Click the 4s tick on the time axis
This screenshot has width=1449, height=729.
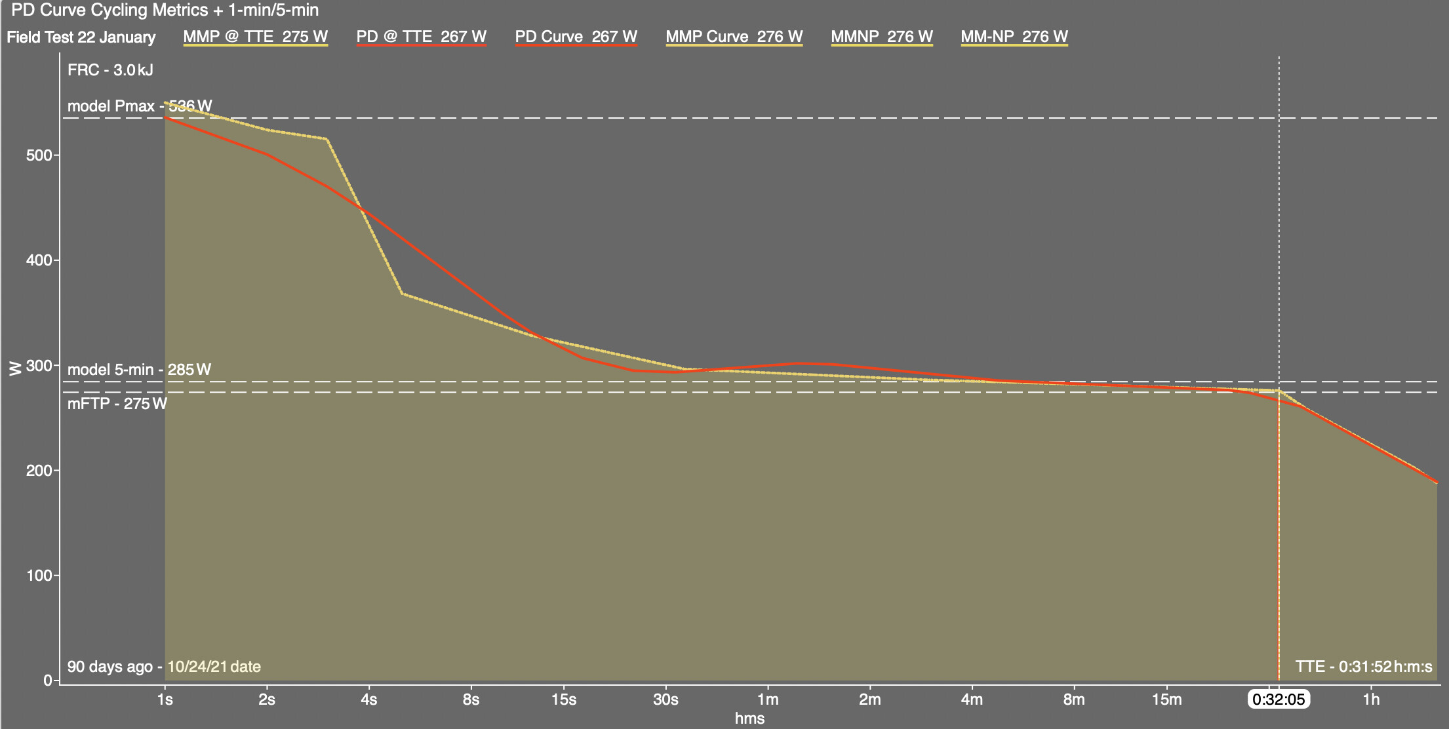pyautogui.click(x=369, y=699)
